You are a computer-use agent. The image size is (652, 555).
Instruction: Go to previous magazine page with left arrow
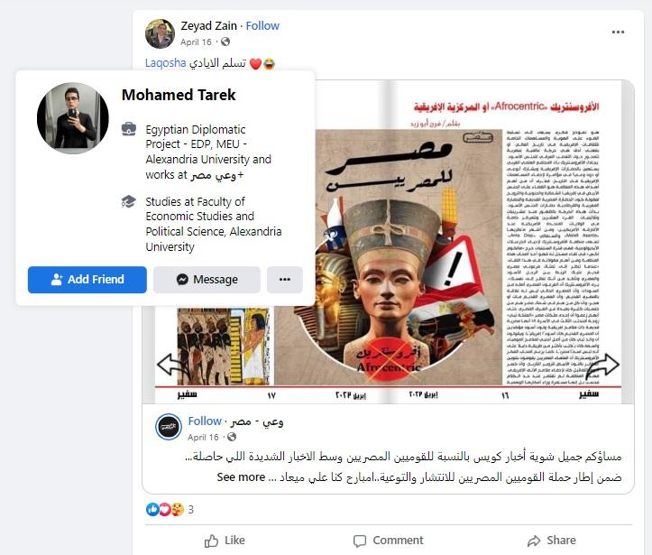coord(171,365)
